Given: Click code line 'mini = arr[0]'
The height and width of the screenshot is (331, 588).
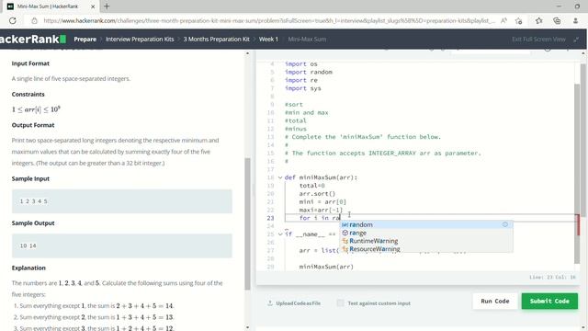Looking at the screenshot, I should click(322, 202).
